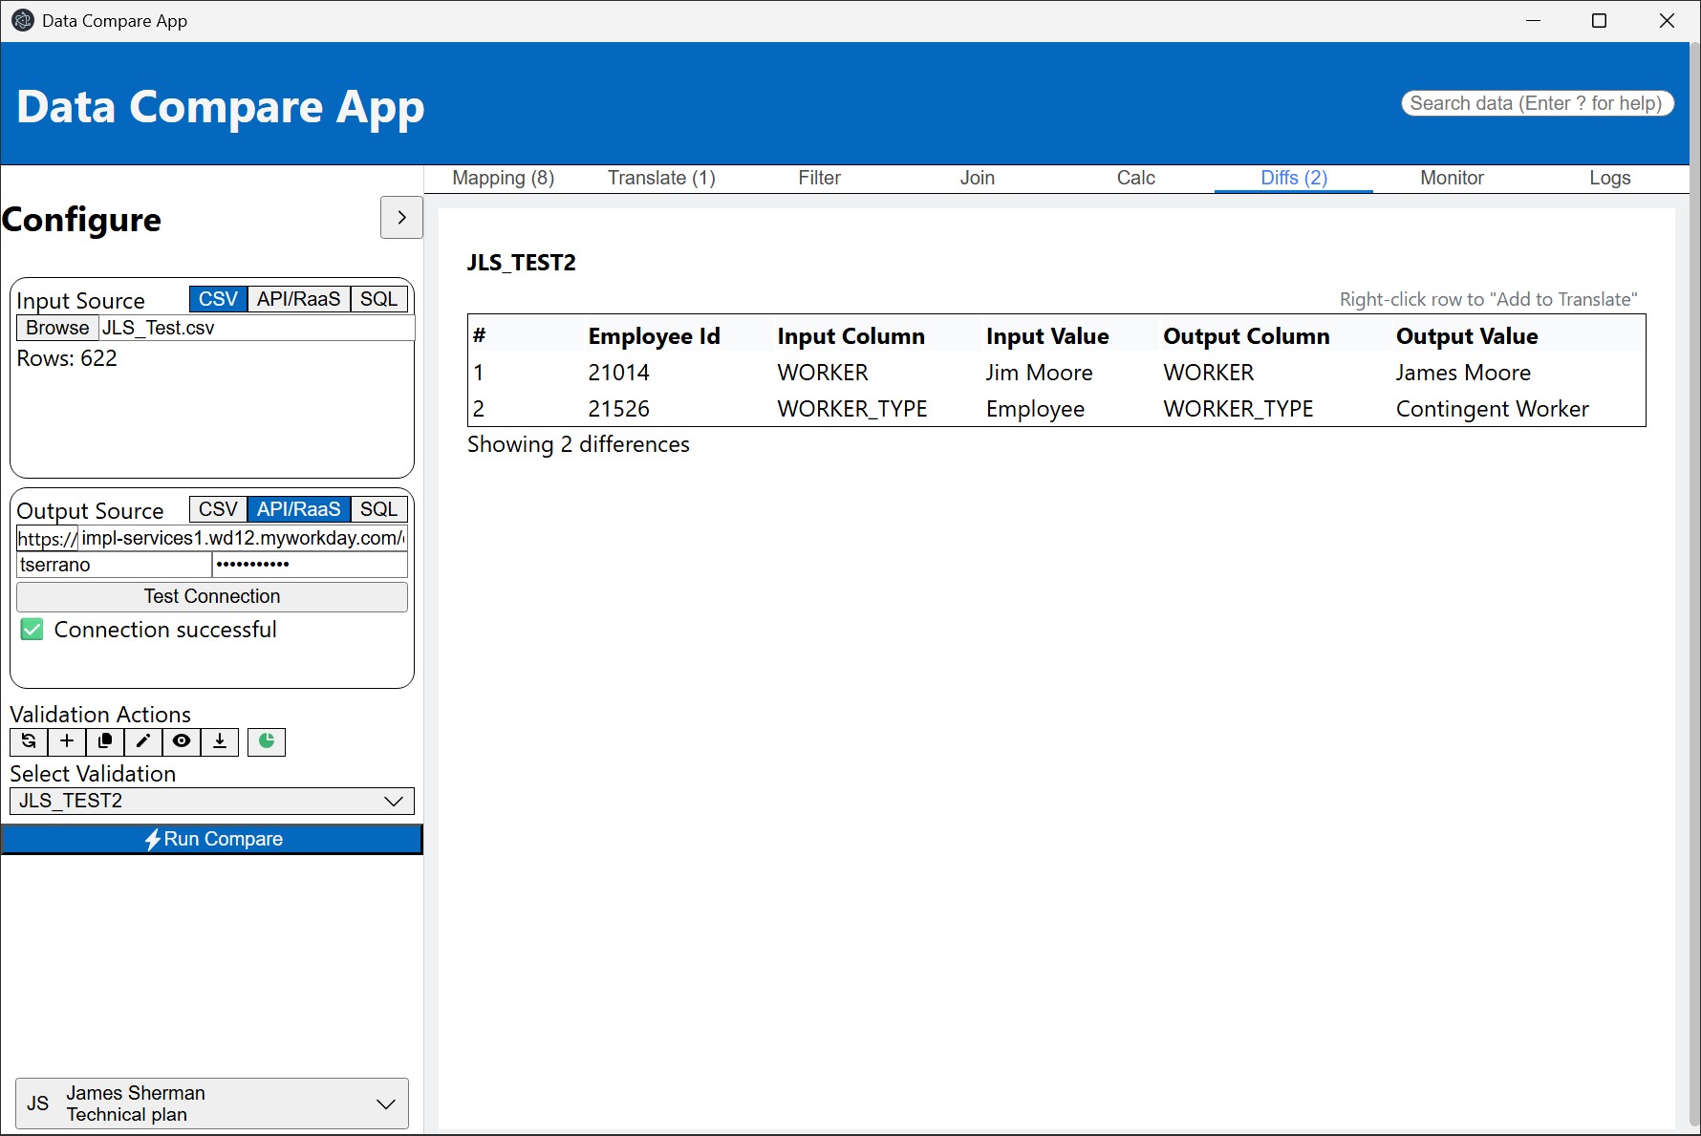Switch Output Source to CSV
The image size is (1701, 1136).
[218, 509]
